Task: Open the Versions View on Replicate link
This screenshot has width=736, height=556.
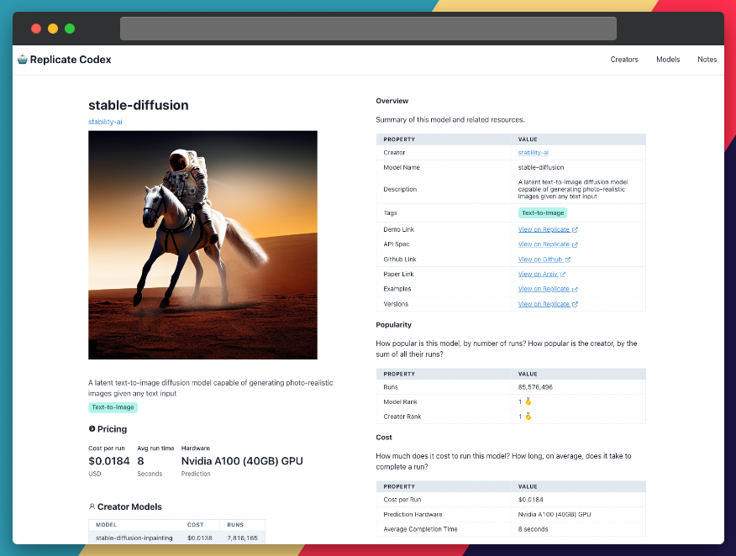Action: coord(544,304)
